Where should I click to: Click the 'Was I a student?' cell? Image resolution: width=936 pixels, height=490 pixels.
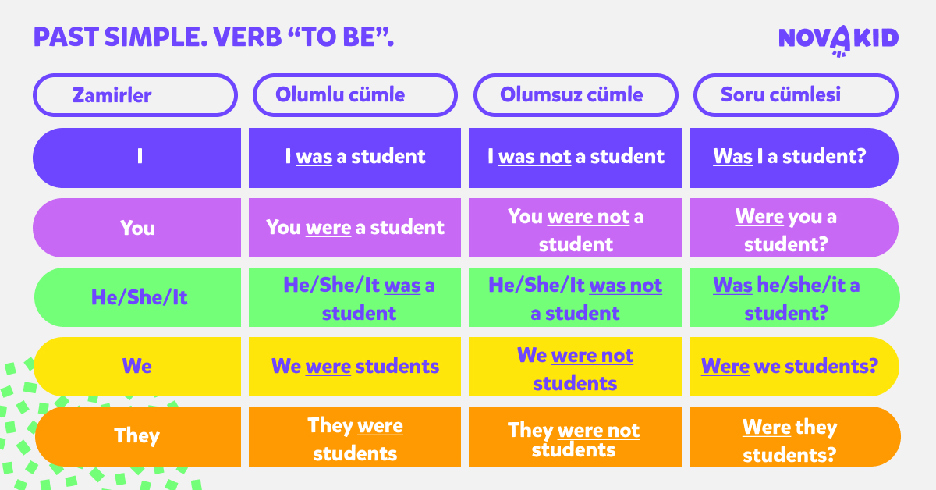(x=794, y=158)
